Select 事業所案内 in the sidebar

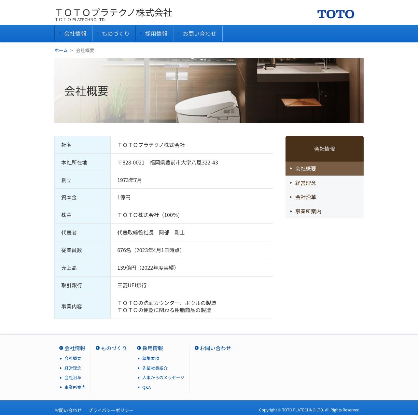click(325, 211)
